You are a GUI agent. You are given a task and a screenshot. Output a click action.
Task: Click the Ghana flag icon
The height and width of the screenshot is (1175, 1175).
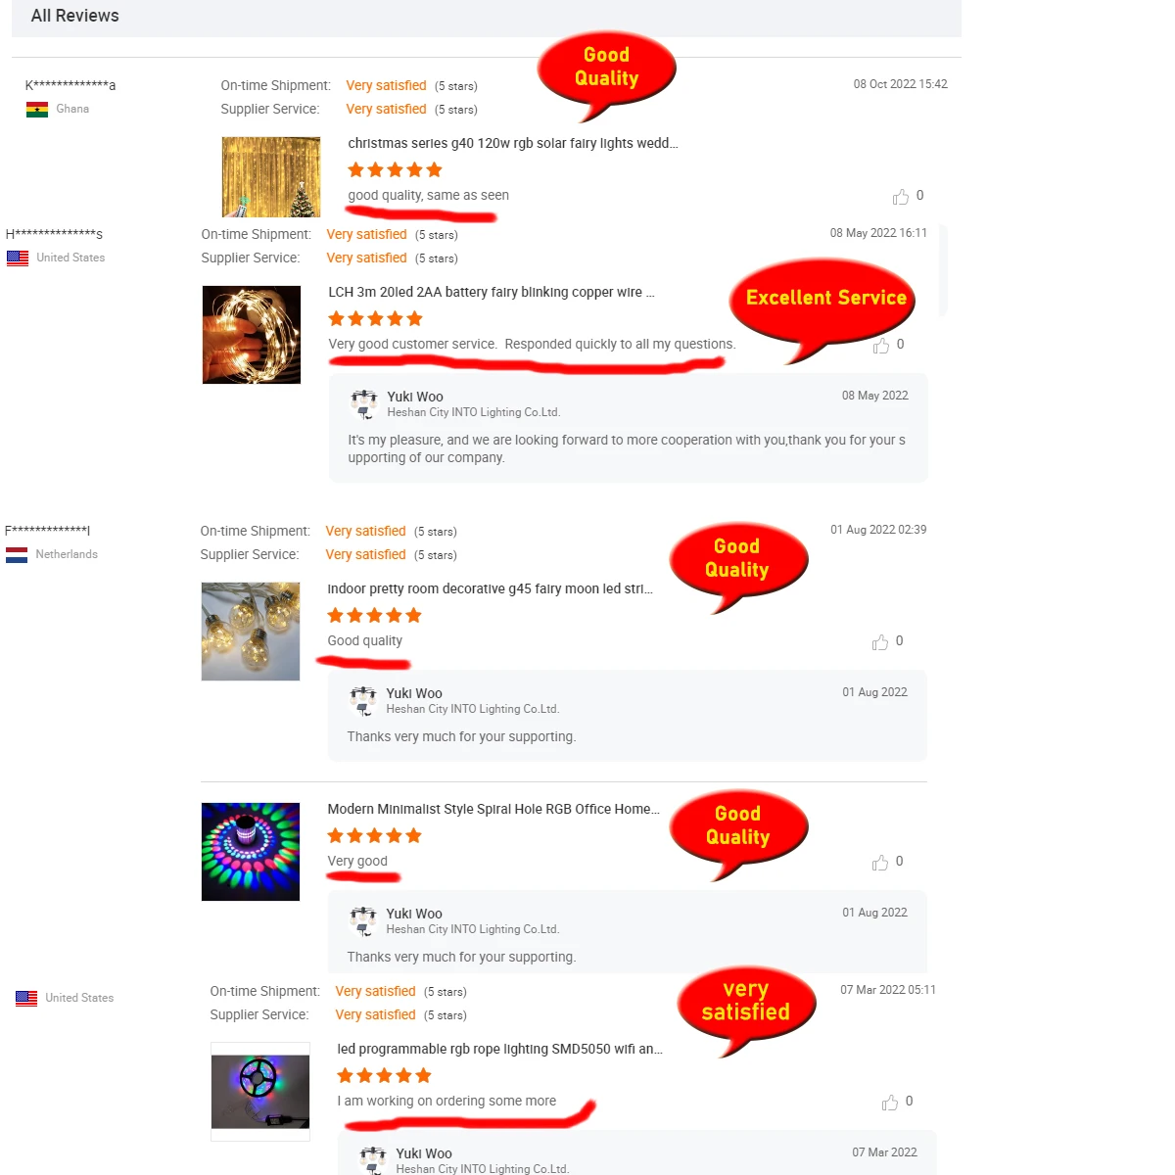(x=37, y=110)
